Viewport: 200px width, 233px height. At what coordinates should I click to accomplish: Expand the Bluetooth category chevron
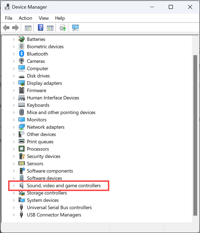pos(14,54)
